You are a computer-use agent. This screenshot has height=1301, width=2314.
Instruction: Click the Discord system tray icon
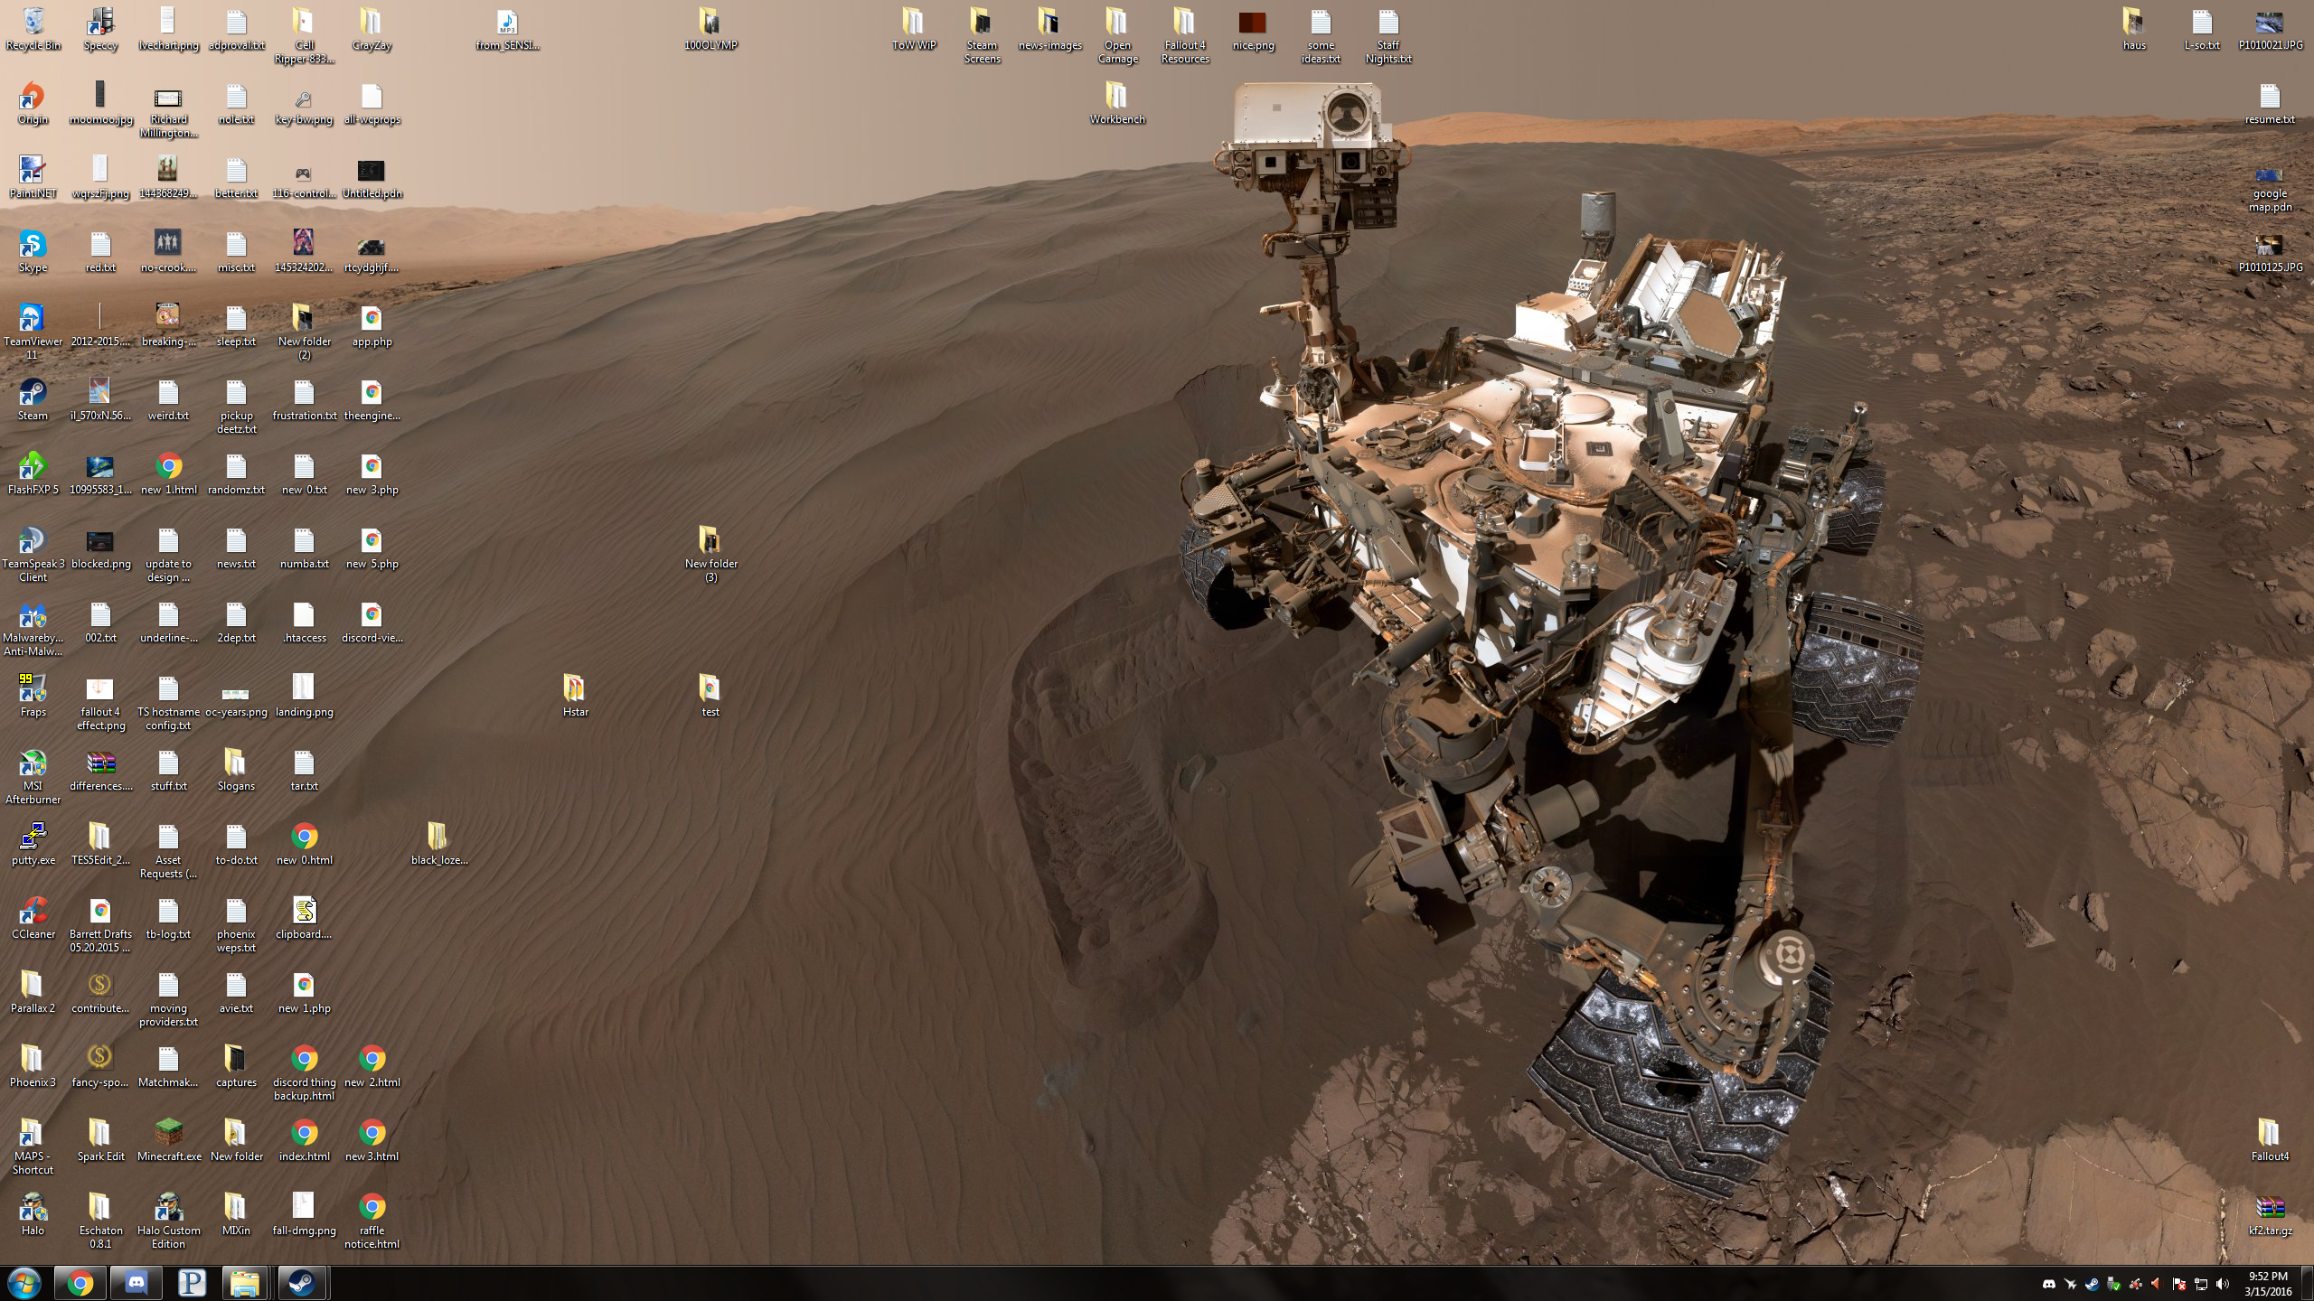[2049, 1284]
